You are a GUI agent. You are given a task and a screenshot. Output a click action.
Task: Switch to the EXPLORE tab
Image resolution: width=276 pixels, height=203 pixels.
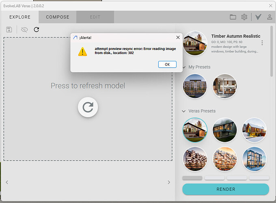point(20,17)
